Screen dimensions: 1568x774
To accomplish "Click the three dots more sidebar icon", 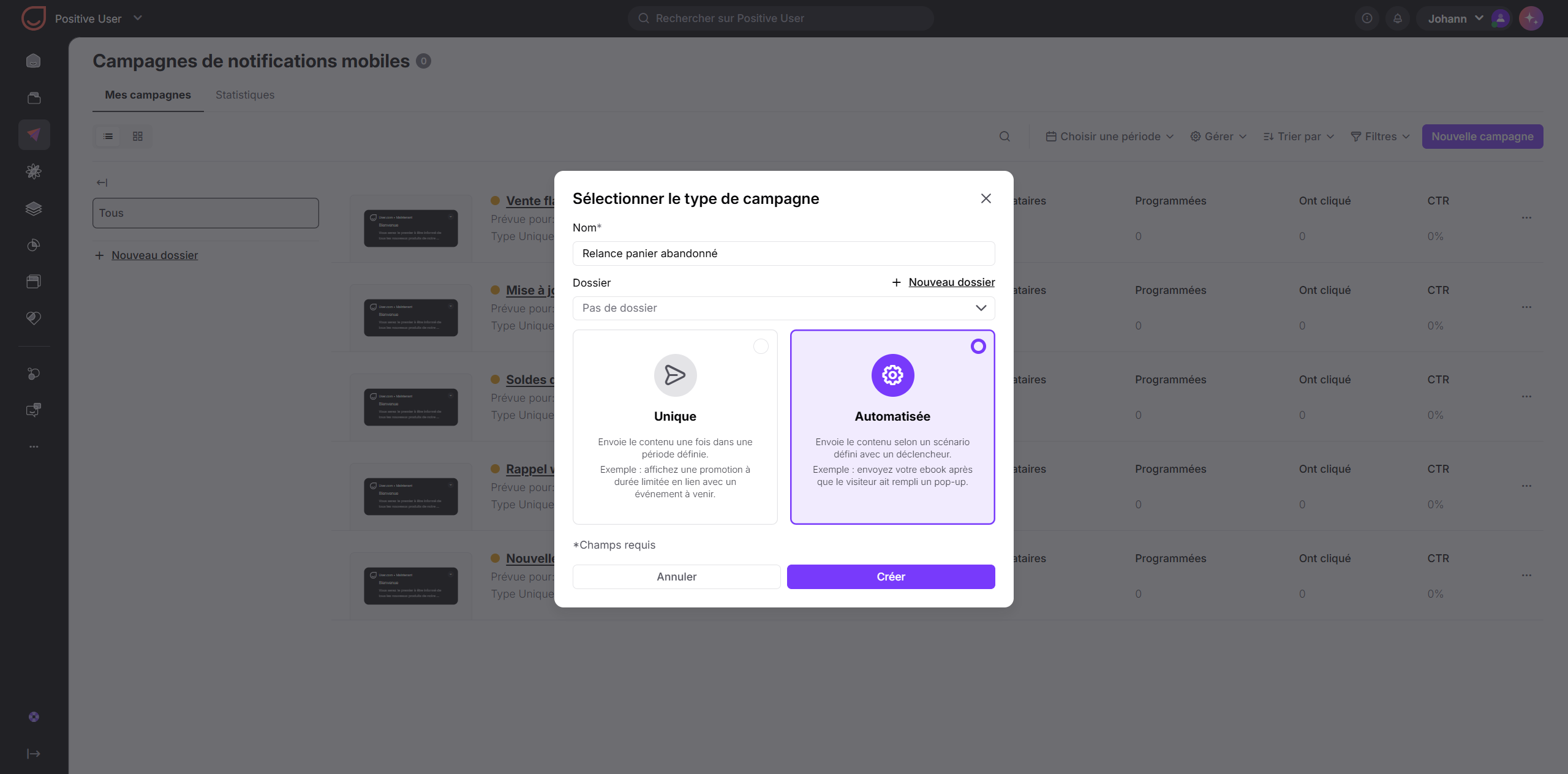I will 34,446.
